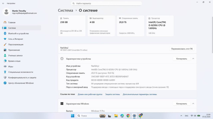This screenshot has height=119, width=213.
Task: Open Центр обновления Windows
Action: coord(21,83)
